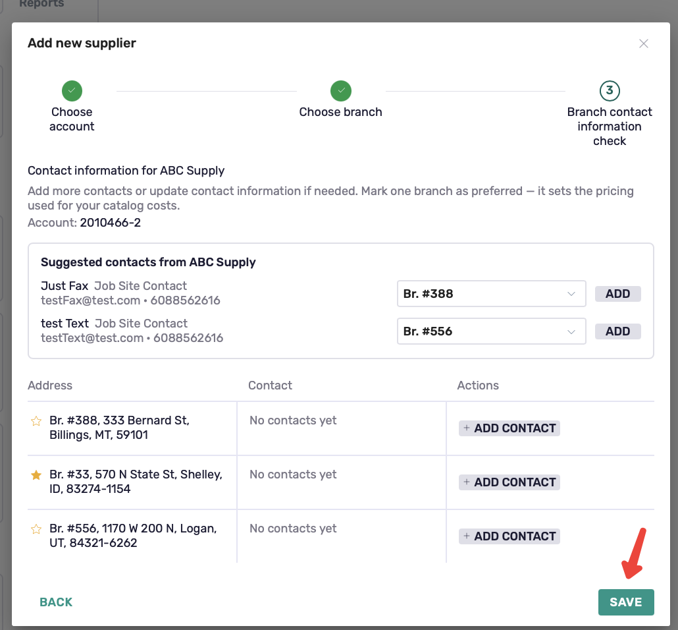Click the Choose branch step label
Viewport: 678px width, 630px height.
click(341, 112)
